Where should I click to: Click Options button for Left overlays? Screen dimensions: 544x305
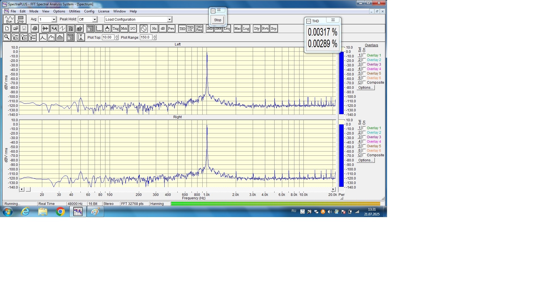click(x=365, y=88)
